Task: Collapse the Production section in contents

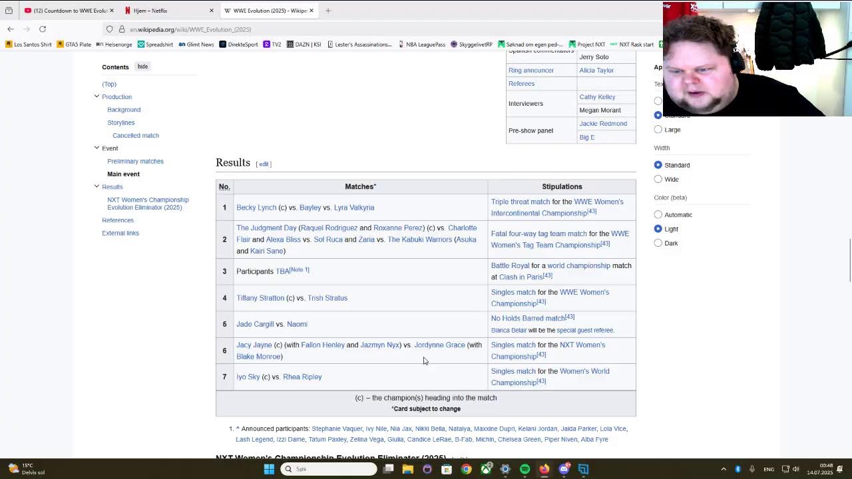Action: click(x=97, y=96)
